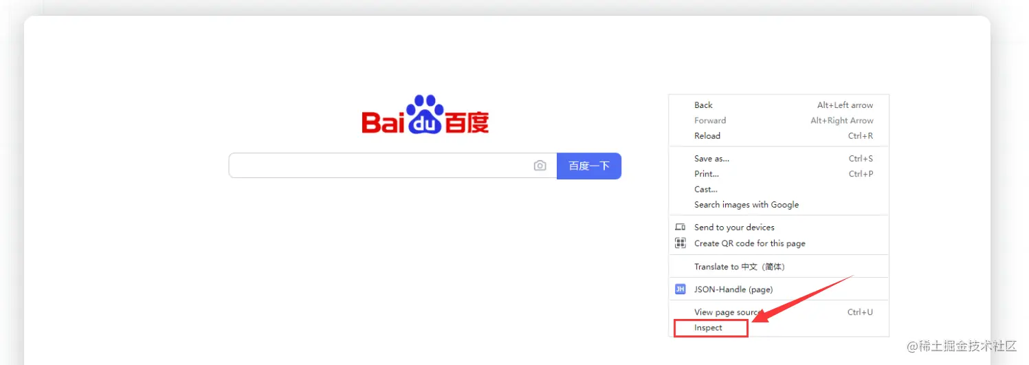Click the Baidu paw logo
The height and width of the screenshot is (365, 1029).
tap(425, 115)
